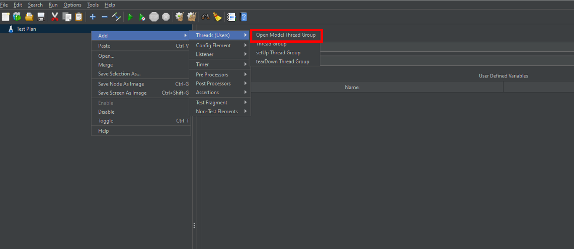This screenshot has width=574, height=249.
Task: Open the Templates icon in toolbar
Action: pos(17,17)
